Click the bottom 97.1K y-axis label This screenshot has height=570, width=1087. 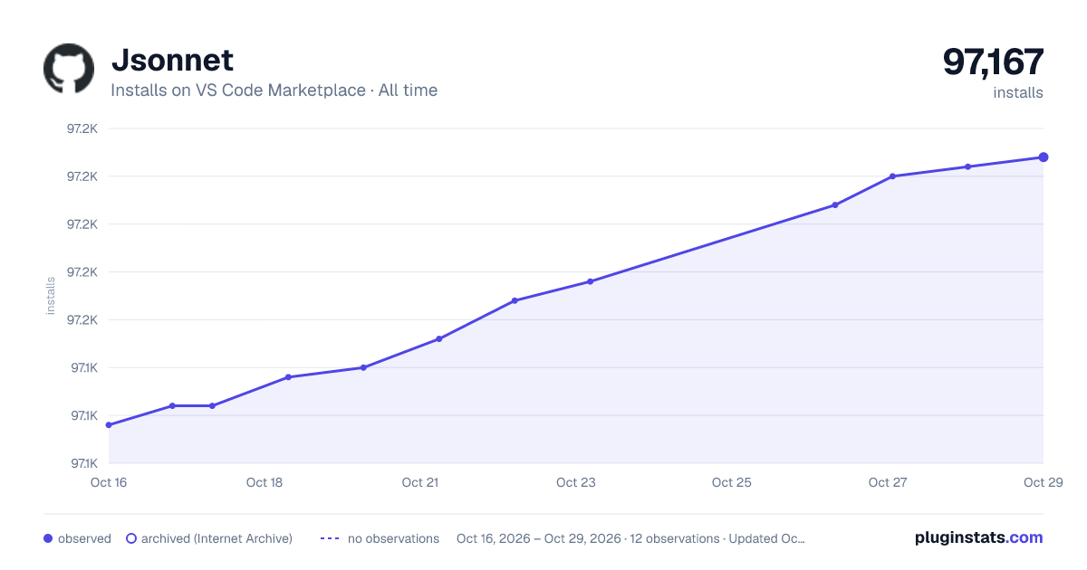tap(82, 463)
